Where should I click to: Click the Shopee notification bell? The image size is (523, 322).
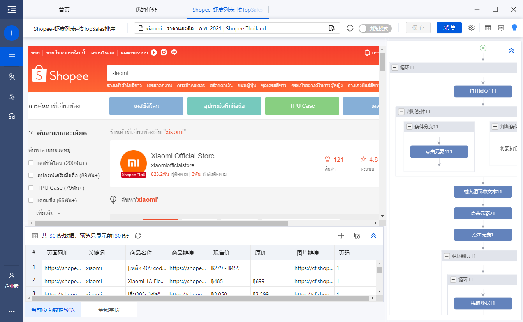pos(367,52)
